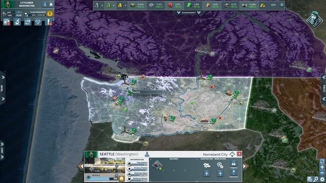Screen dimensions: 326x183
Task: Toggle the map layer icon at the bottom right
Action: tap(310, 179)
